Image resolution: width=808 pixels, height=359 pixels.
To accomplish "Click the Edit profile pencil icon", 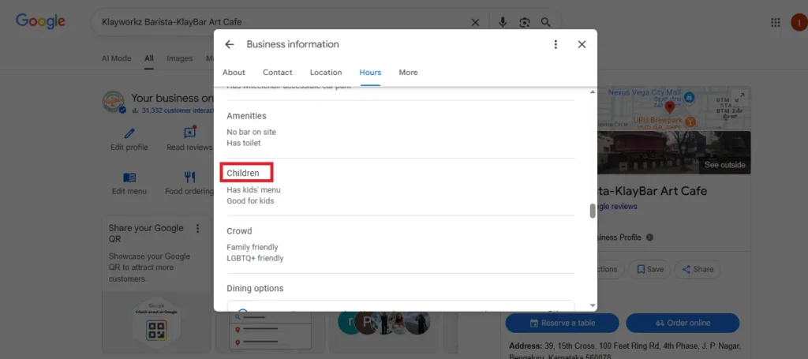I will [129, 133].
